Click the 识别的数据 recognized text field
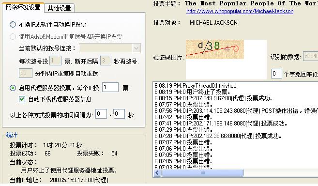Screen dimensions: 318x186 310,56
